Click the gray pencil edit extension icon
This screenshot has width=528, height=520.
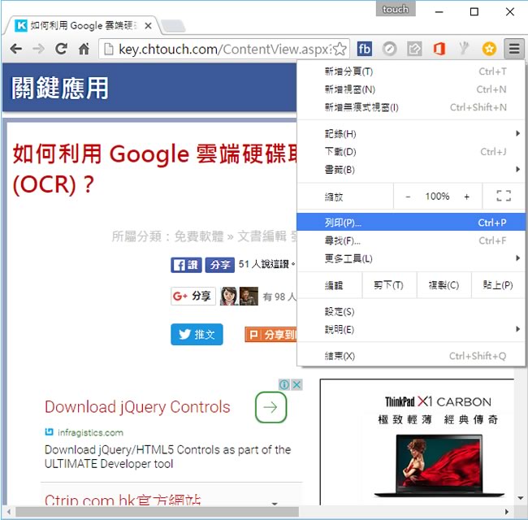(414, 50)
